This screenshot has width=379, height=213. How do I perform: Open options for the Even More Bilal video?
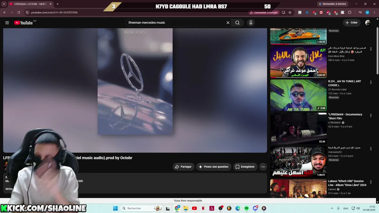click(371, 49)
